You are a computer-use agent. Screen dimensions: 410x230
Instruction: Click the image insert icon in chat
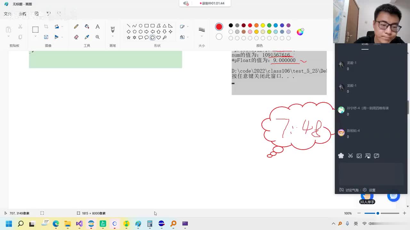click(359, 156)
